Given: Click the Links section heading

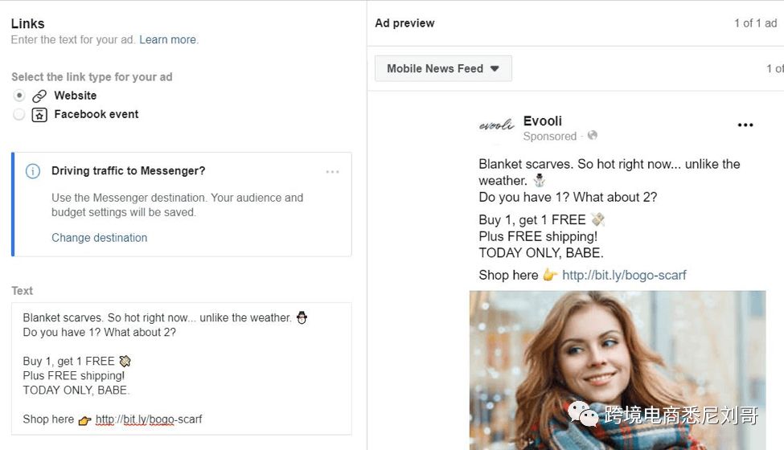Looking at the screenshot, I should [27, 23].
